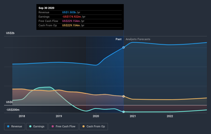Click the Revenue row label in tooltip
The width and height of the screenshot is (211, 134).
44,12
